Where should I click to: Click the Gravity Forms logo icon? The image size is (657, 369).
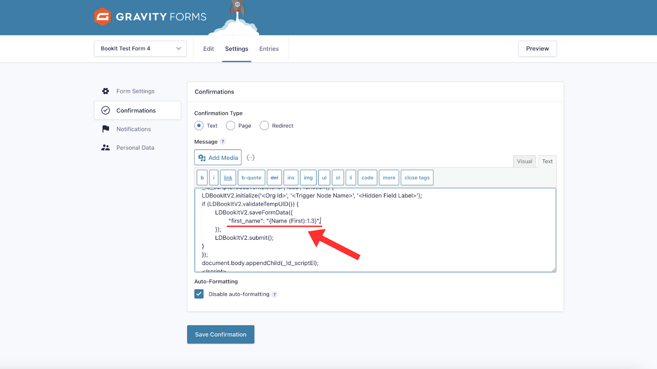[102, 17]
